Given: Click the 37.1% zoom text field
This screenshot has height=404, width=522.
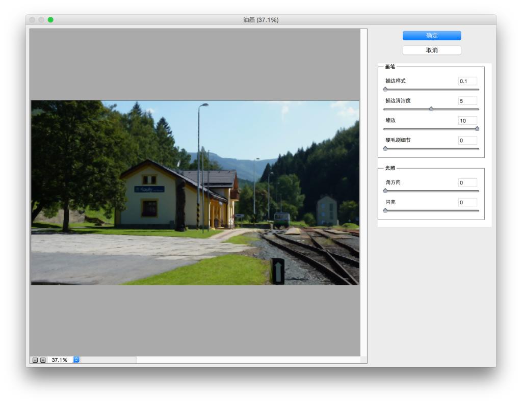Looking at the screenshot, I should 60,360.
